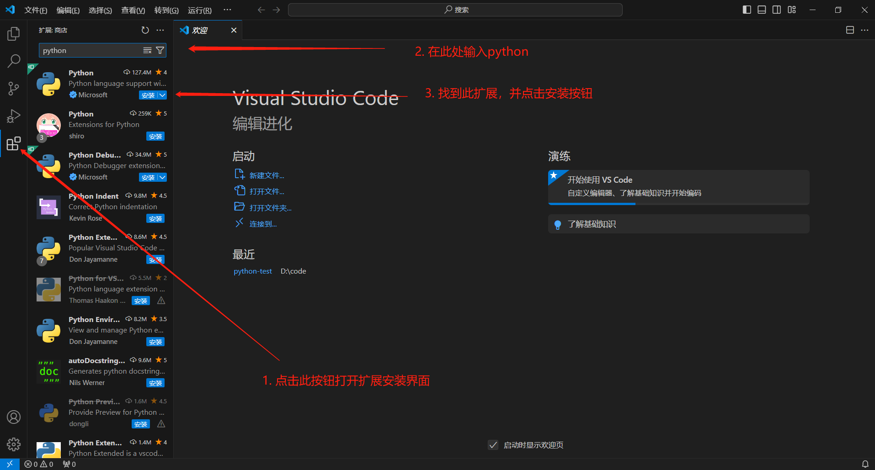Viewport: 875px width, 470px height.
Task: Open the remote window indicator
Action: pyautogui.click(x=10, y=464)
